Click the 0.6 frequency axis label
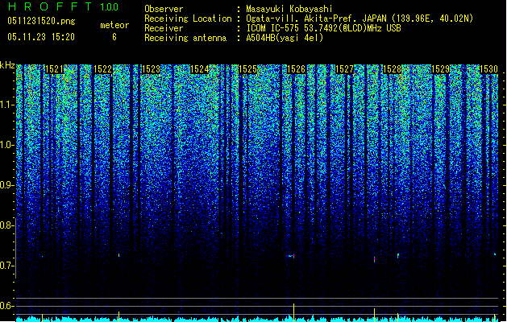The height and width of the screenshot is (322, 507). (7, 306)
